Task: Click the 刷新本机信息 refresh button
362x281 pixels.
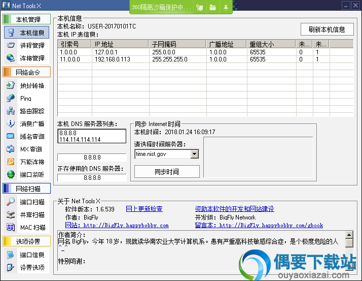Action: click(x=327, y=29)
